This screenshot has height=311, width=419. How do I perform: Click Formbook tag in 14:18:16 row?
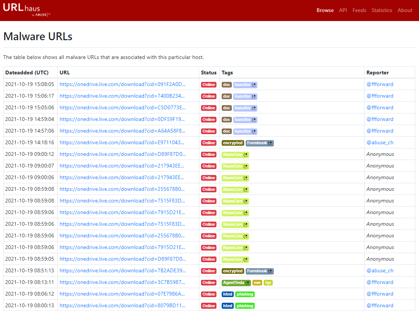pos(260,143)
